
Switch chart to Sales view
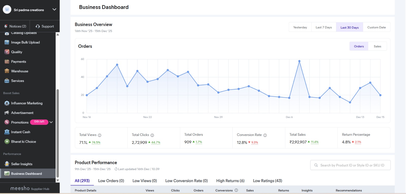[377, 46]
